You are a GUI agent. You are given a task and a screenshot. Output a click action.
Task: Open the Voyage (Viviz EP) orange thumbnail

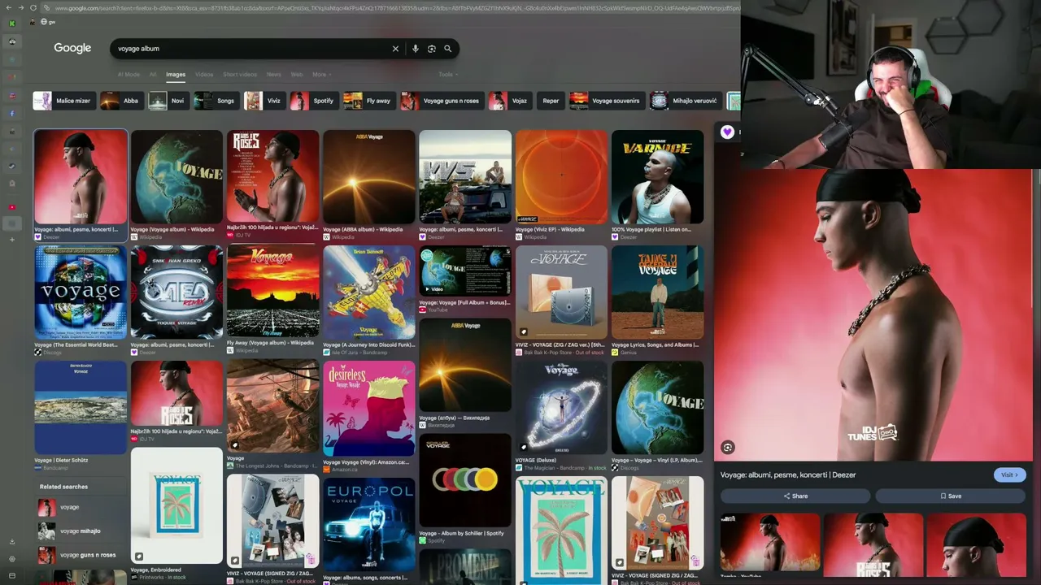561,177
